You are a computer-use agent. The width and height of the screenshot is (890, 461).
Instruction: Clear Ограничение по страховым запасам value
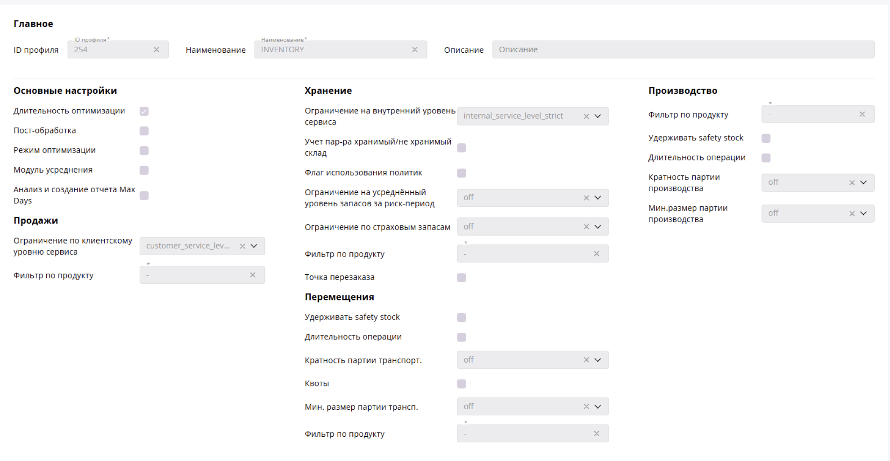[x=586, y=227]
